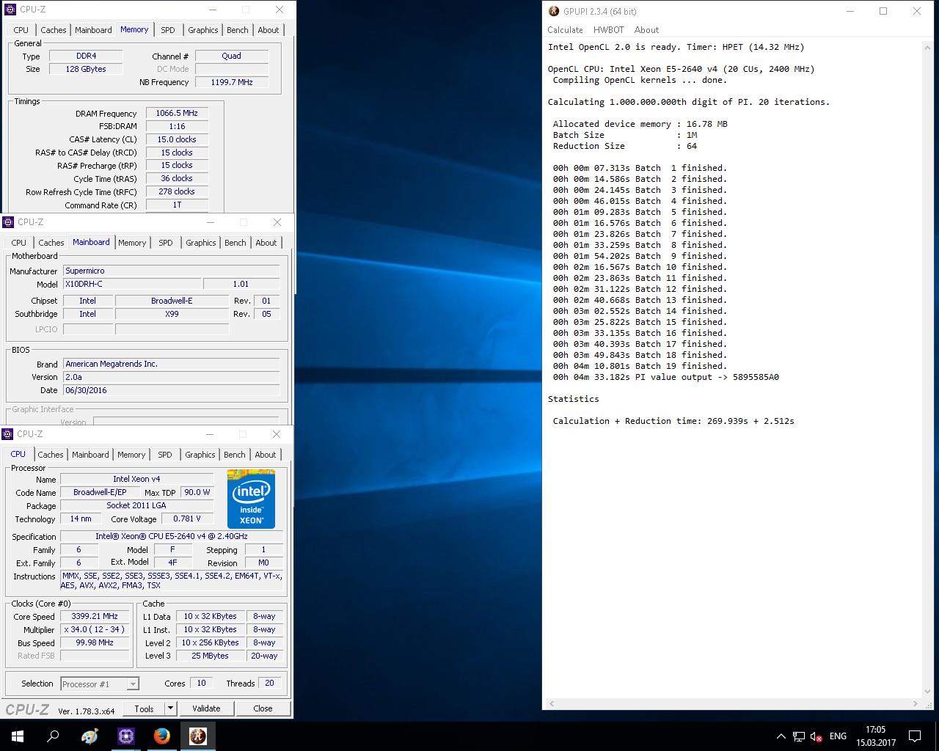Click the American Megatrends Inc. brand field
The image size is (939, 751).
click(171, 364)
